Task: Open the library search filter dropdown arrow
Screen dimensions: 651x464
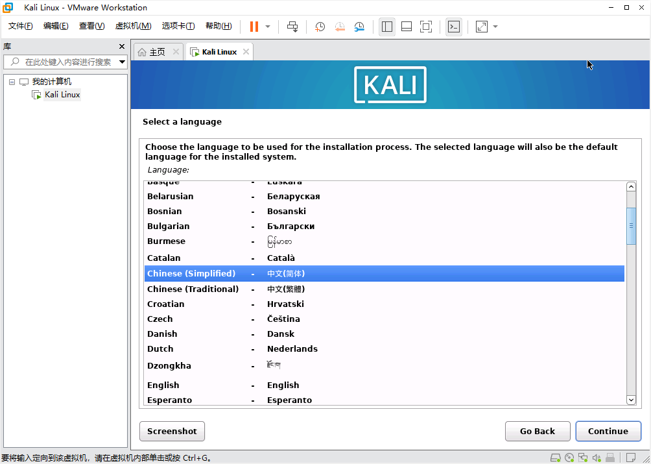Action: point(122,62)
